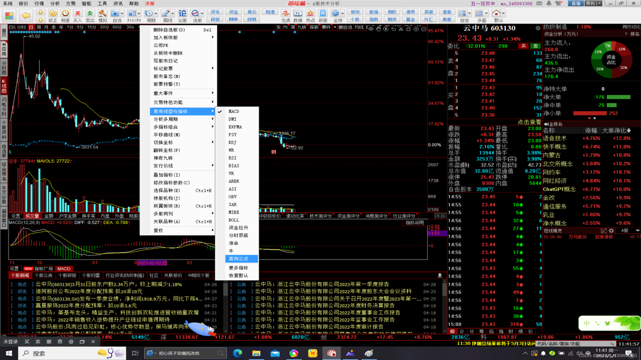
Task: Switch chart period to 日 daily
Action: coord(32,27)
